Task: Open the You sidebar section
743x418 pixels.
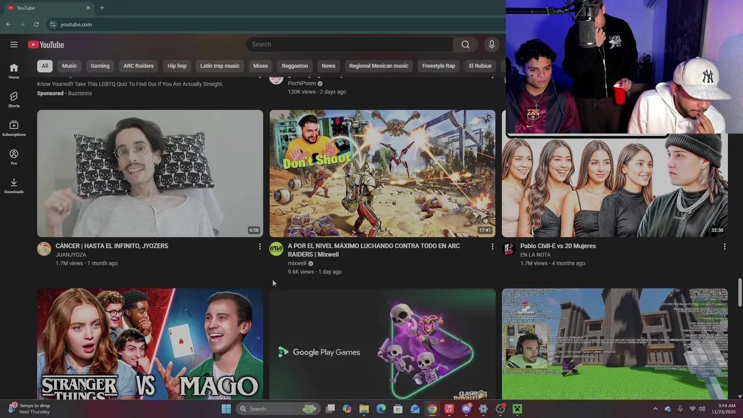Action: point(14,157)
